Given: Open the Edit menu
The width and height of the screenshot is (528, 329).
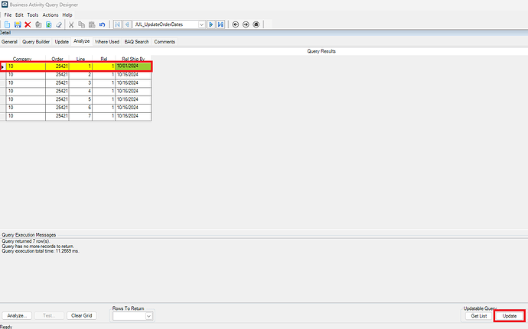Looking at the screenshot, I should (x=19, y=15).
